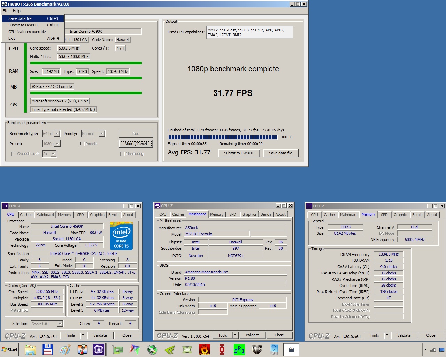Image resolution: width=446 pixels, height=357 pixels.
Task: Switch to Caches tab in CPU-Z CPU window
Action: click(26, 215)
